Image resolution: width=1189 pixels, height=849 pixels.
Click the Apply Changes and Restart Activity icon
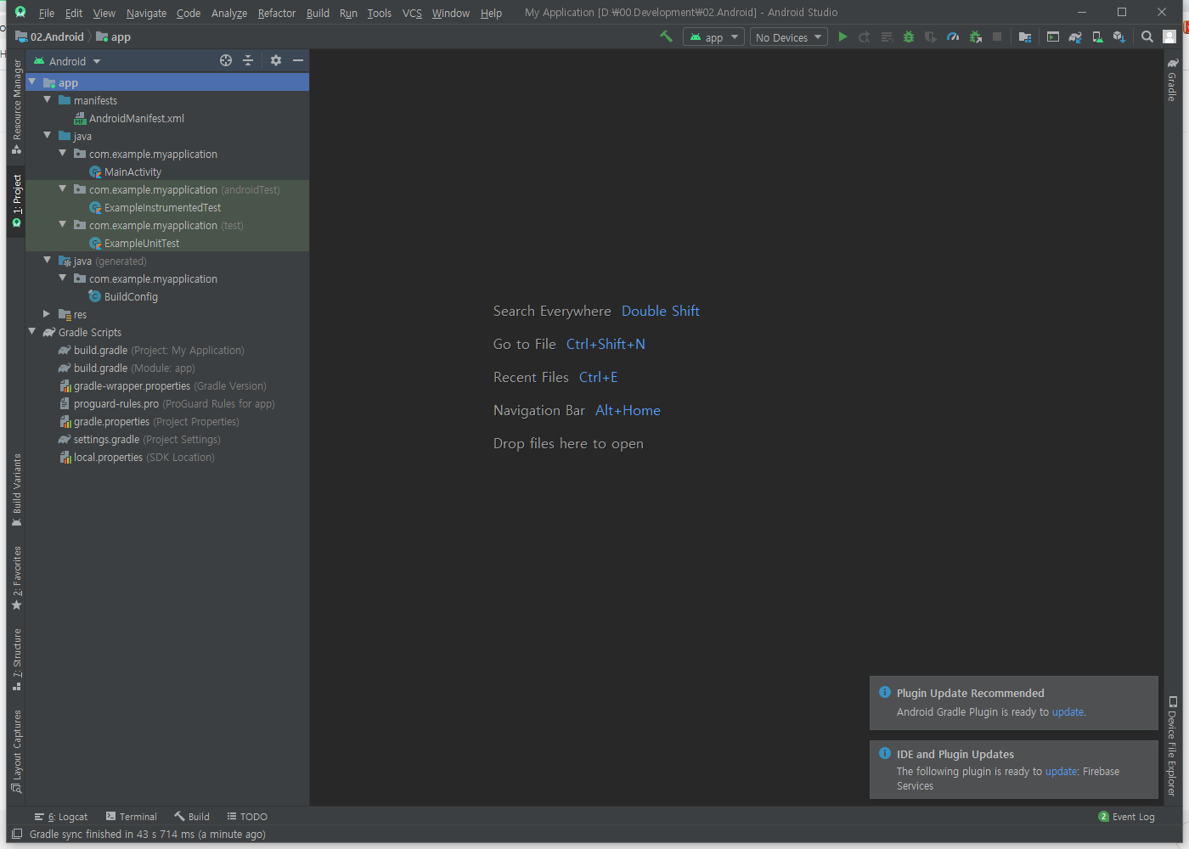coord(865,37)
